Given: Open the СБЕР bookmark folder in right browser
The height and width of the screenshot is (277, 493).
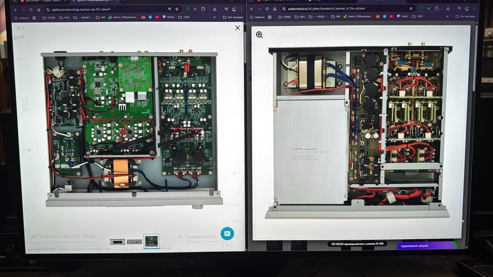Looking at the screenshot, I should coord(417,17).
